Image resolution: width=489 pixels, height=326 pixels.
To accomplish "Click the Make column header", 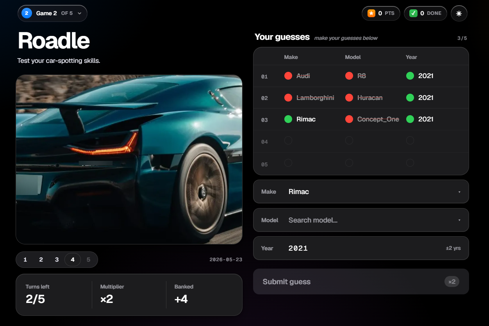I will 291,57.
